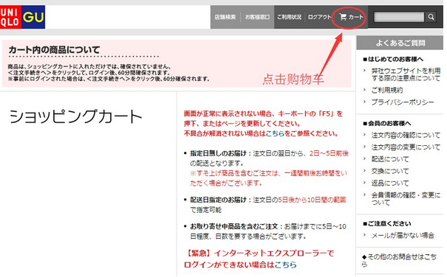Open the カート shopping cart

click(351, 17)
